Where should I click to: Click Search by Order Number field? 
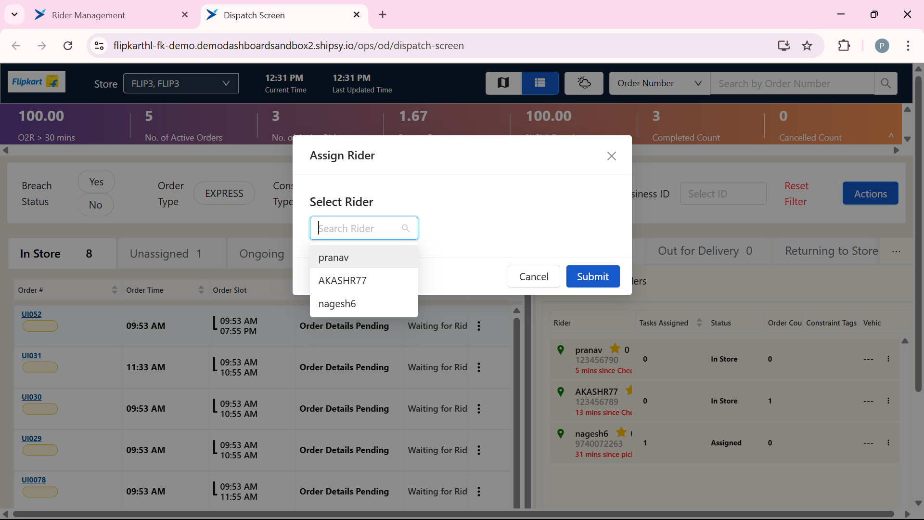click(x=792, y=83)
